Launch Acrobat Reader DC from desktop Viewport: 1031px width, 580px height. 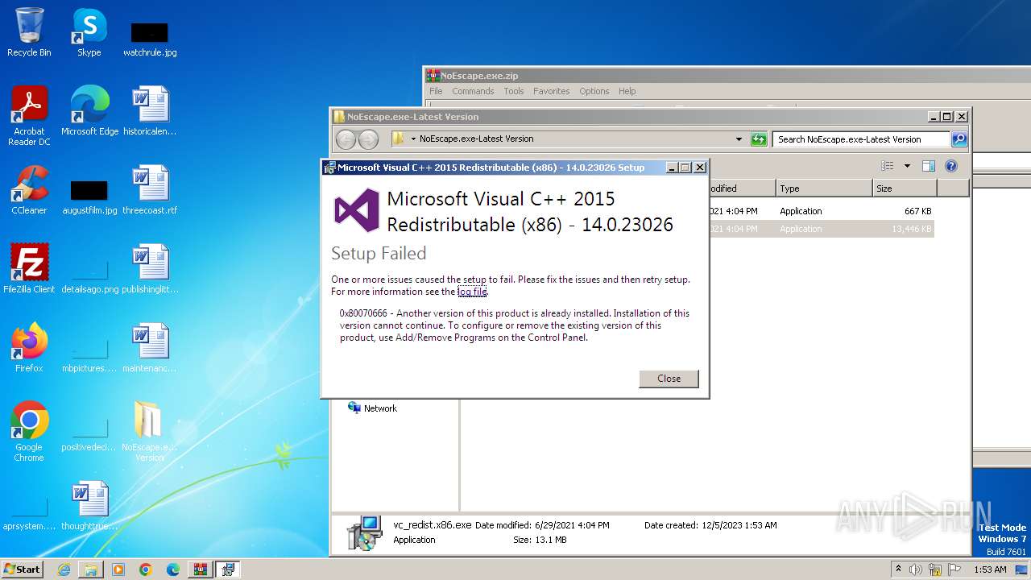(x=29, y=116)
